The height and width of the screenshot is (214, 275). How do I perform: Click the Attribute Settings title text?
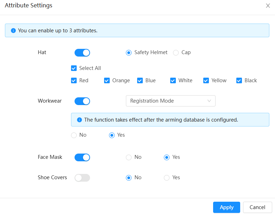coord(28,5)
